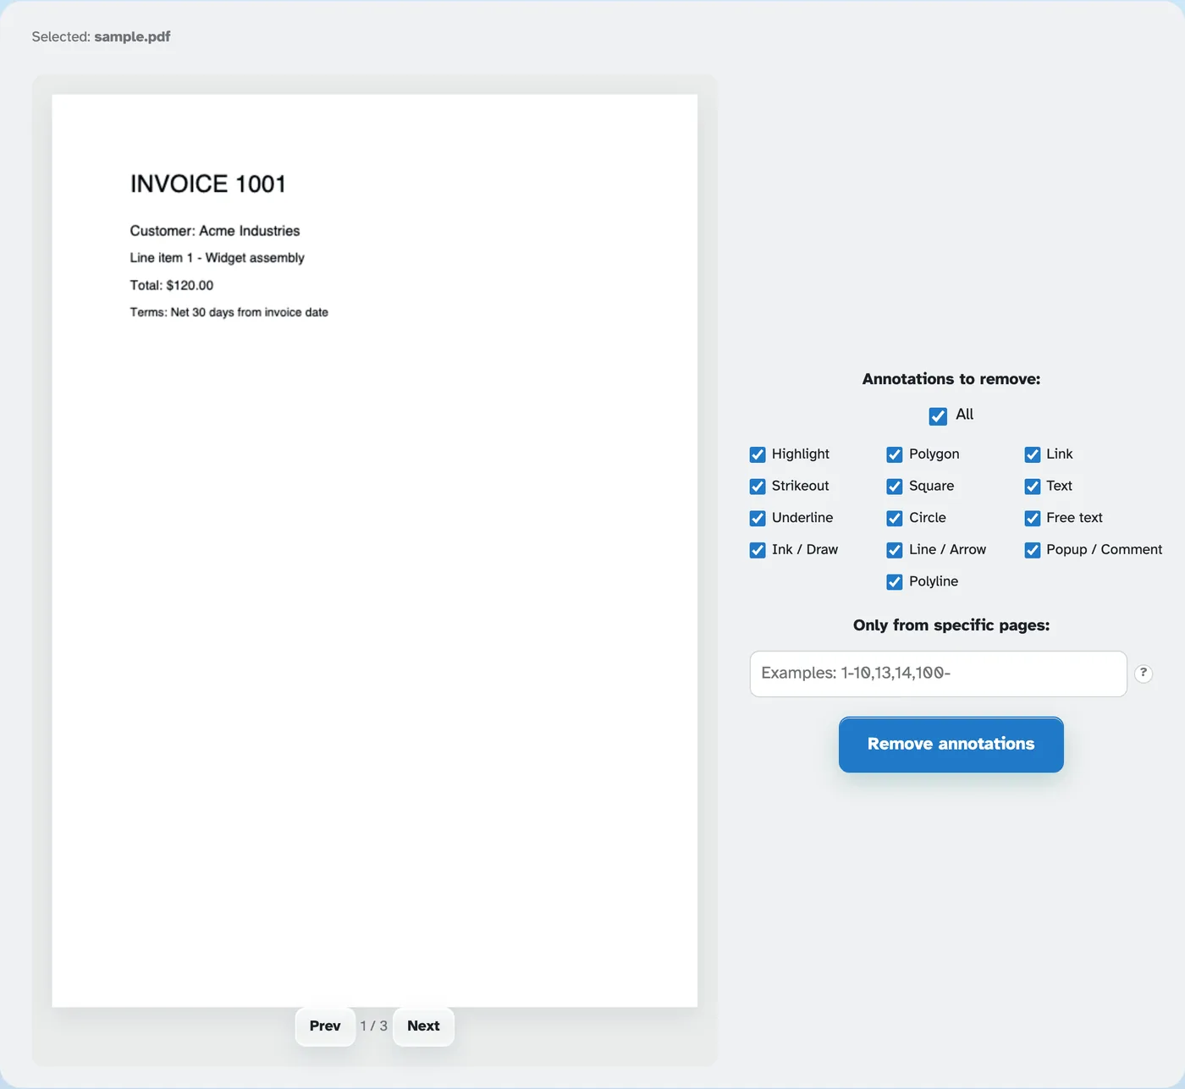The image size is (1185, 1089).
Task: Toggle the Text annotation checkbox
Action: pos(1033,487)
